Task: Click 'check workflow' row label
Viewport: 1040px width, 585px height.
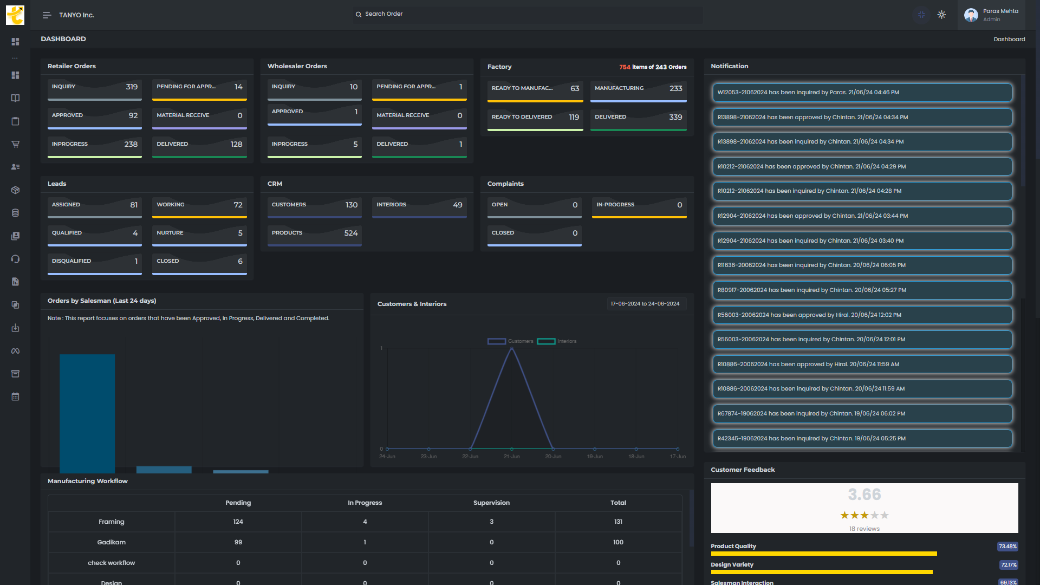Action: tap(112, 563)
